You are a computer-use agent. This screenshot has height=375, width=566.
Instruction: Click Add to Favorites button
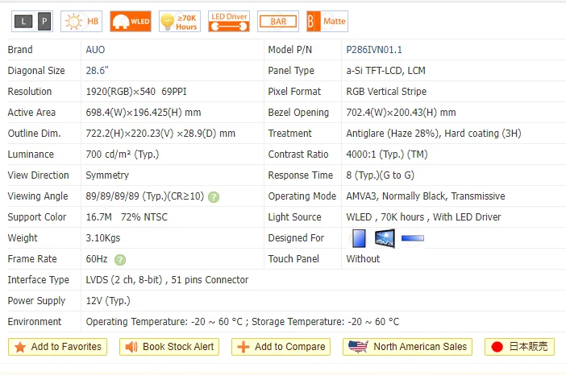[58, 347]
